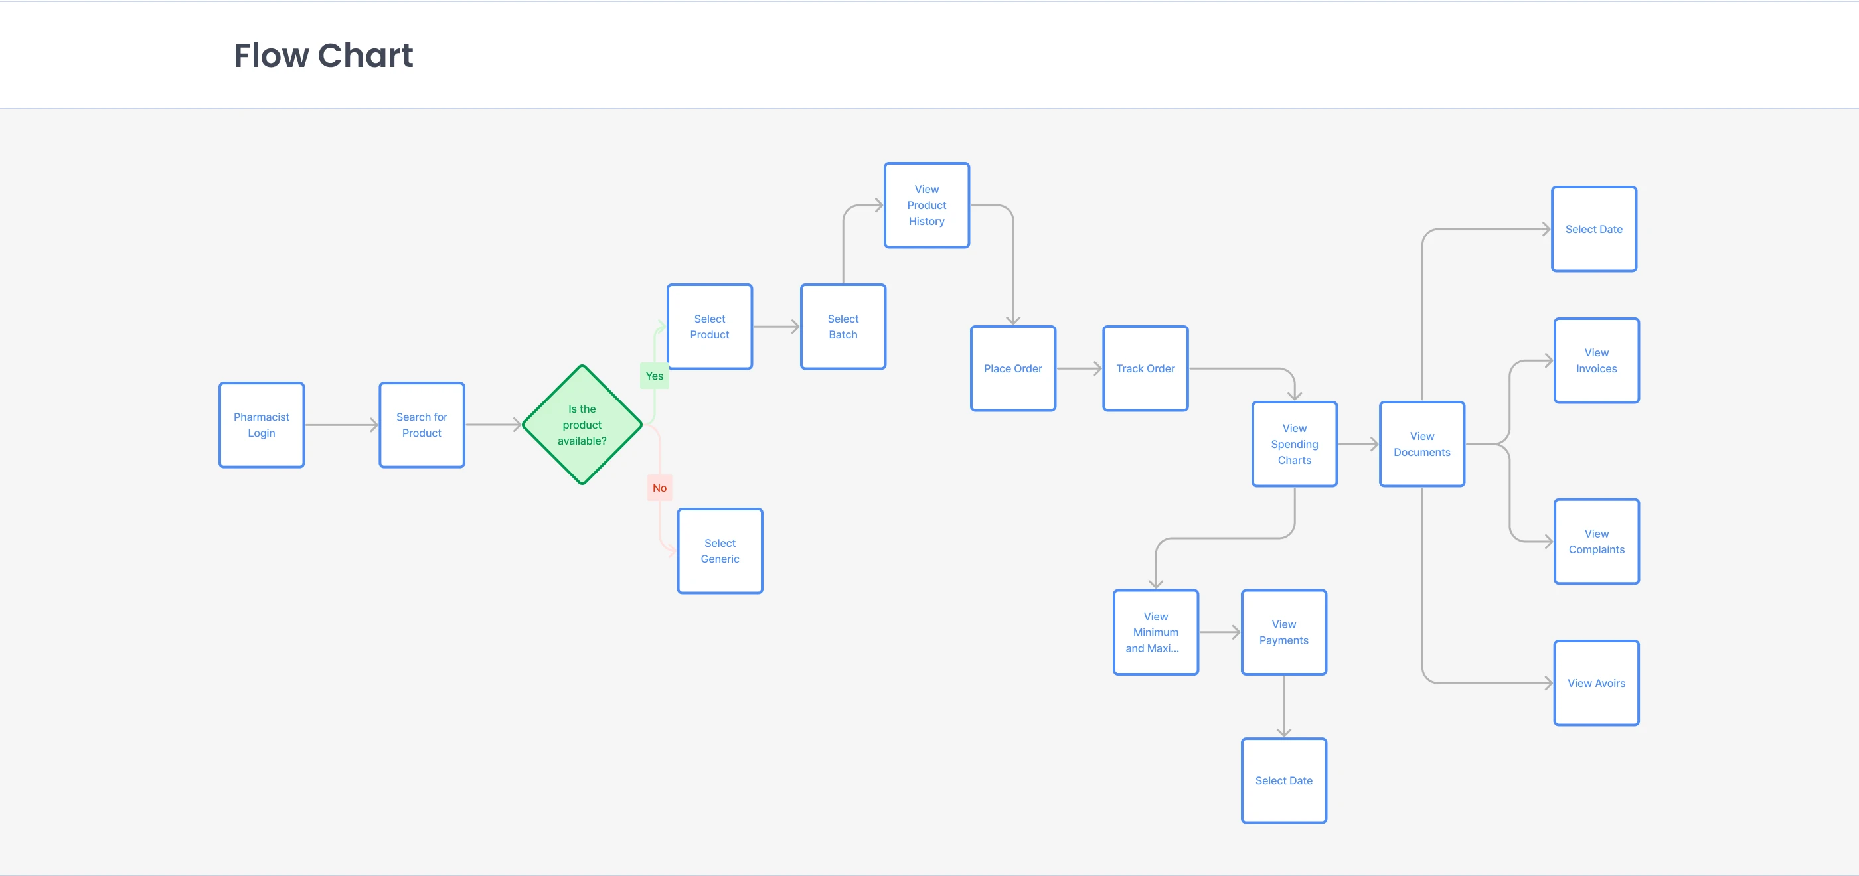Viewport: 1859px width, 876px height.
Task: Select the View Avoirs node
Action: pyautogui.click(x=1596, y=684)
